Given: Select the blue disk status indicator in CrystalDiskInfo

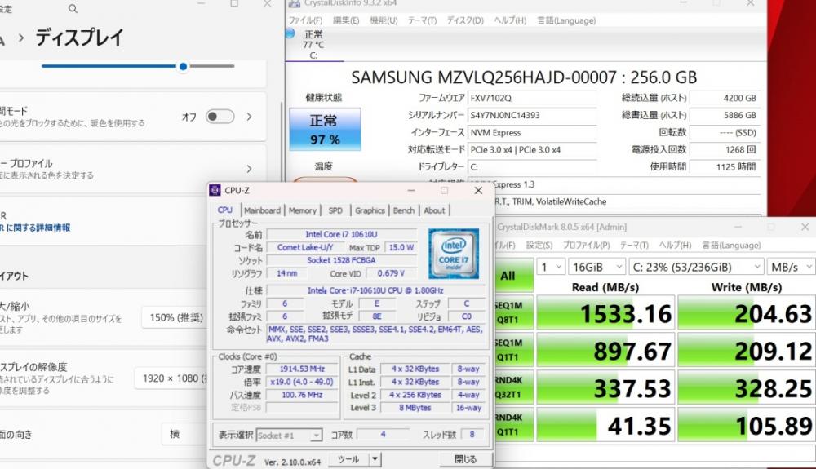Looking at the screenshot, I should (x=290, y=33).
